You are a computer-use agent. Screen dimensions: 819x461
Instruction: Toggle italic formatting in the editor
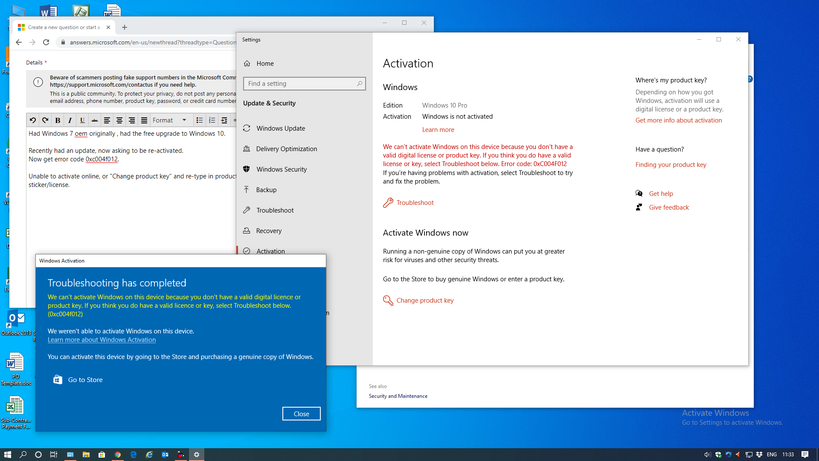point(70,120)
